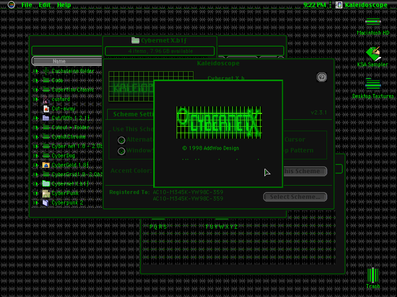Open the Apple menu icon

11,4
